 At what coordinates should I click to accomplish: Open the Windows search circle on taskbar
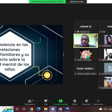click(17, 109)
